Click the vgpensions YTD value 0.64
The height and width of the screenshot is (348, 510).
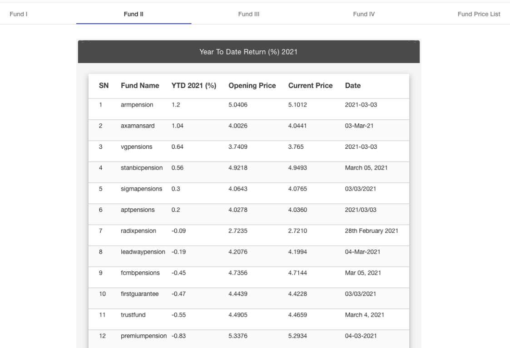[x=177, y=147]
